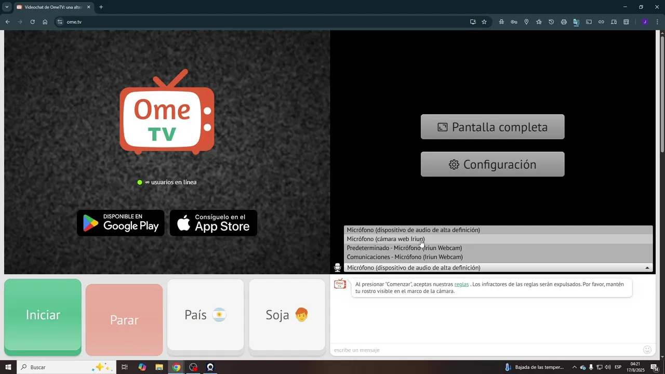665x374 pixels.
Task: Open the reglas link in chat notice
Action: (461, 284)
